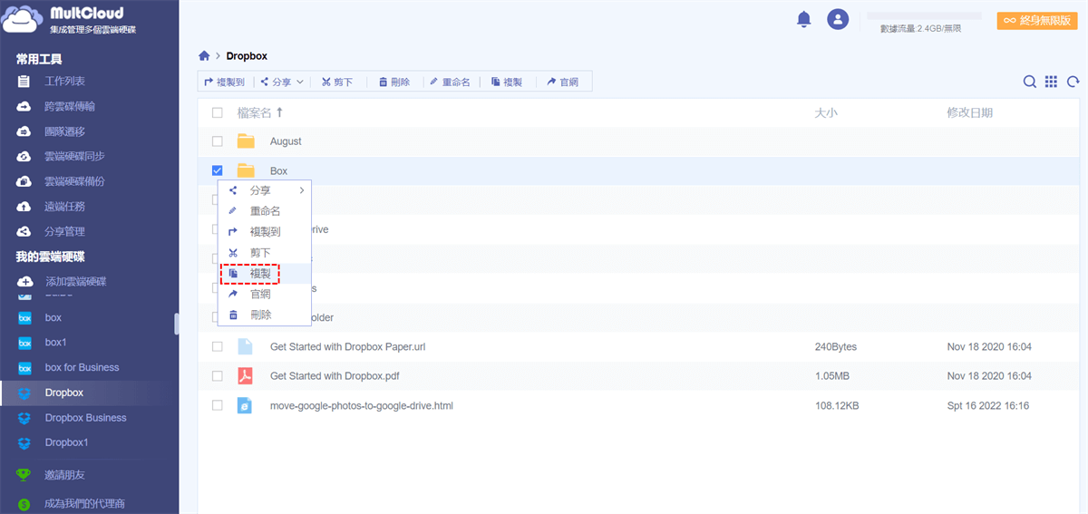Open the August folder icon

[x=246, y=141]
